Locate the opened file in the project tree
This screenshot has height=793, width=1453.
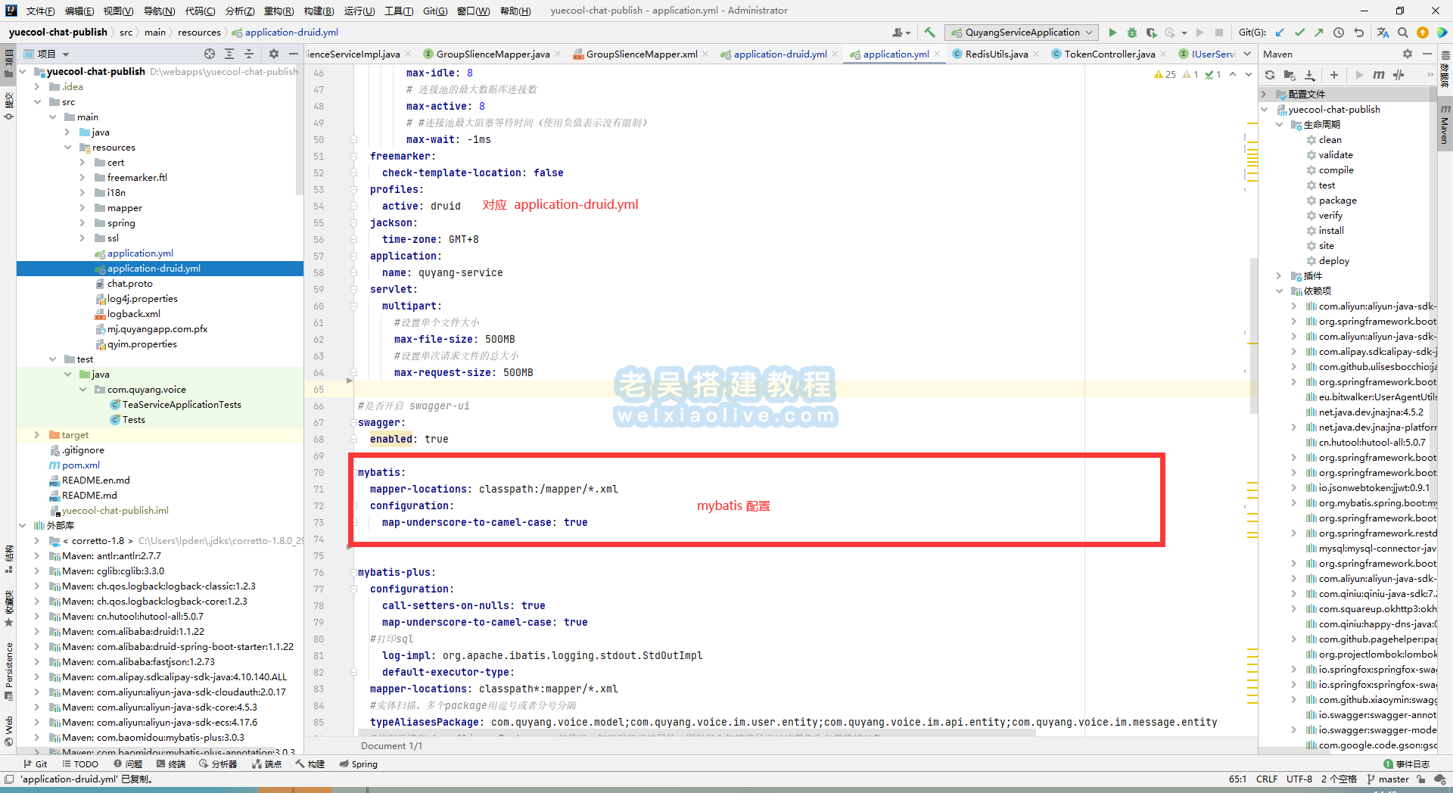coord(210,54)
